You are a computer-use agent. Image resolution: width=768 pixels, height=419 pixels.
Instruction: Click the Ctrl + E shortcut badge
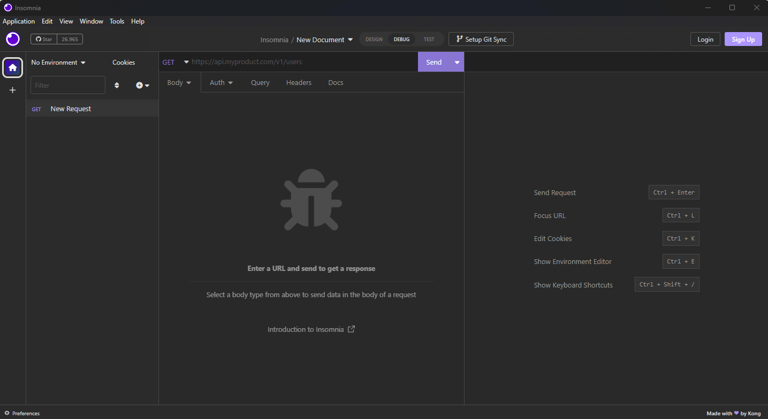[681, 261]
